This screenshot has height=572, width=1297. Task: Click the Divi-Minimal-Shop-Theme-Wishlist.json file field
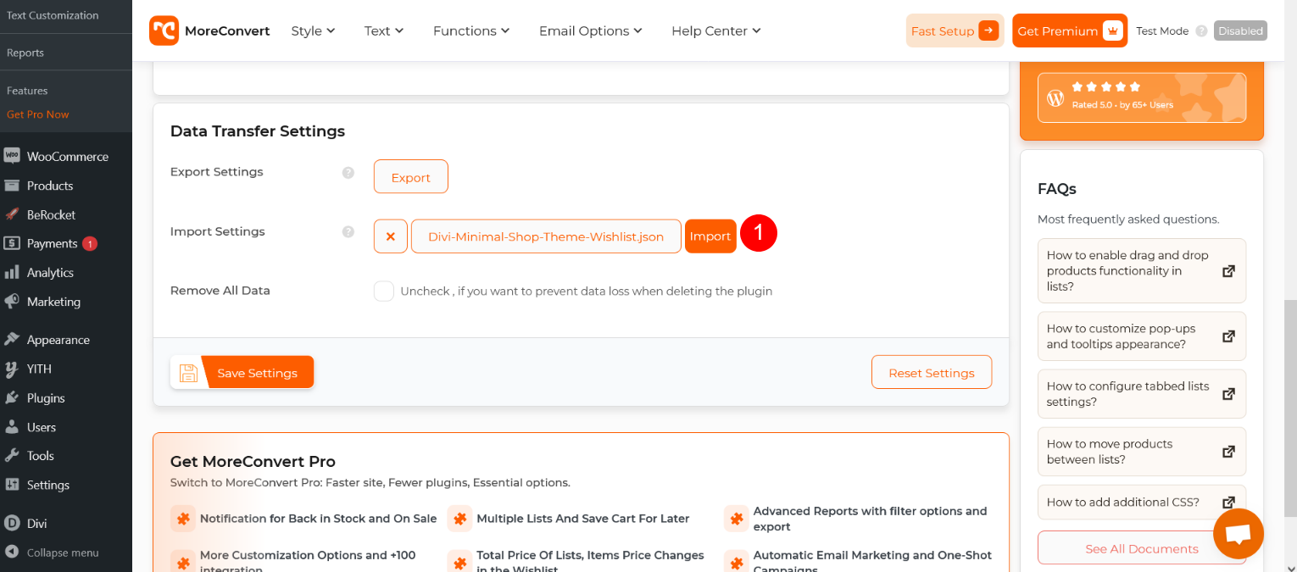tap(546, 236)
